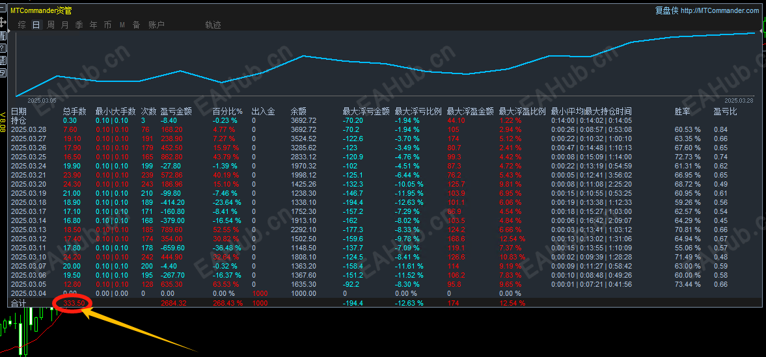Click the loss value -659.60
Viewport: 766px width, 357px height.
[x=173, y=248]
